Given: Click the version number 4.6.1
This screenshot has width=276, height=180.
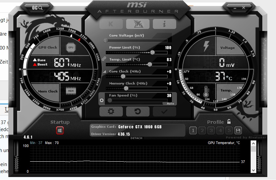Looking at the screenshot, I should pyautogui.click(x=28, y=137).
